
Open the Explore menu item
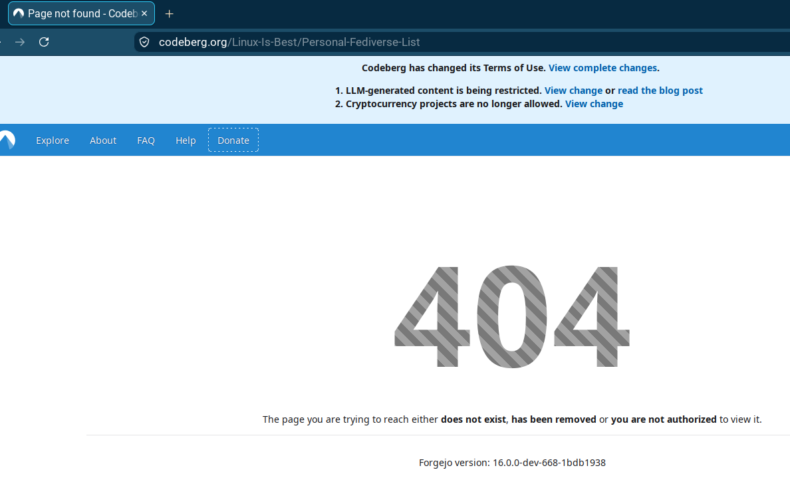53,140
